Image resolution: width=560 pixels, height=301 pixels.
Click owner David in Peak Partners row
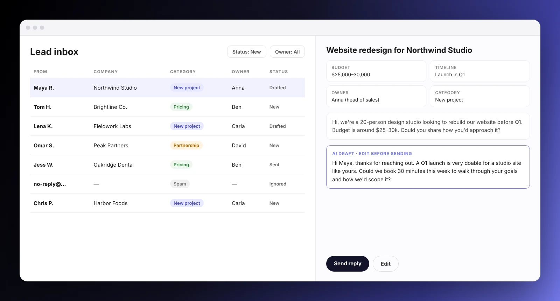click(x=239, y=146)
